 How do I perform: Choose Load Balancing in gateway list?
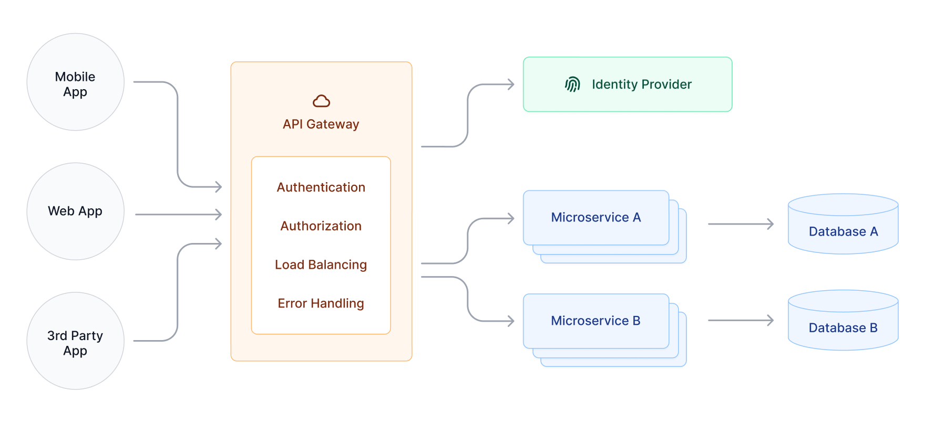point(321,265)
